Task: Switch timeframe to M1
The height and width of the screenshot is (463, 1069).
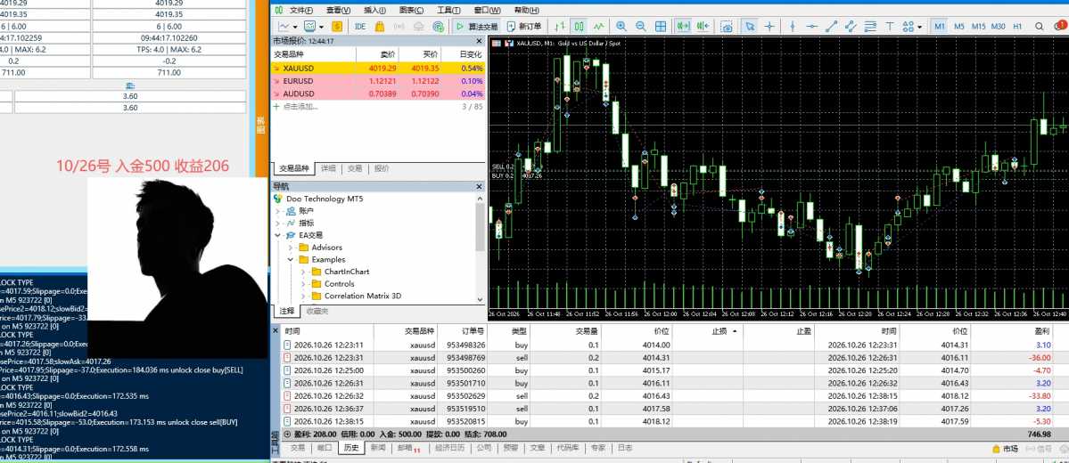Action: 940,26
